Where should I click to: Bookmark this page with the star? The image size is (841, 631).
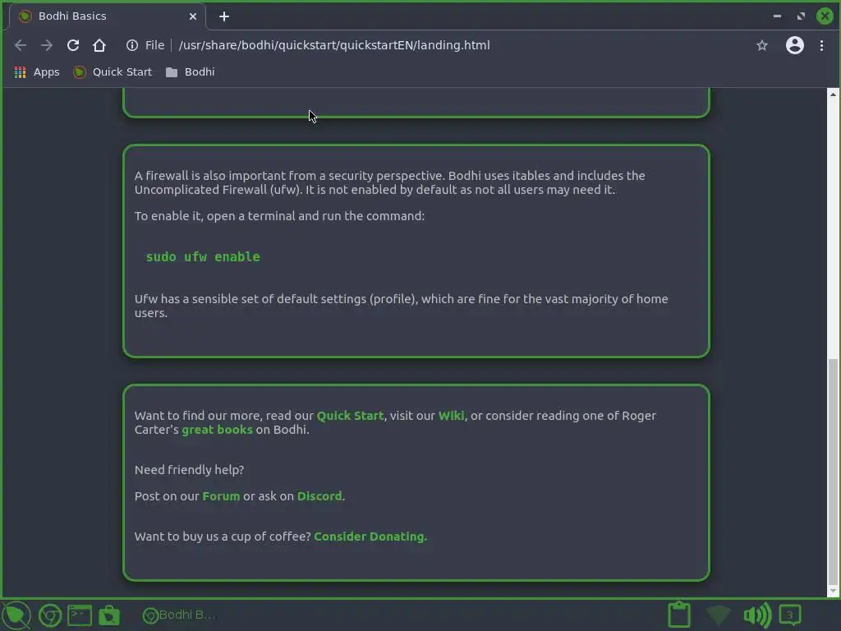[x=761, y=46]
